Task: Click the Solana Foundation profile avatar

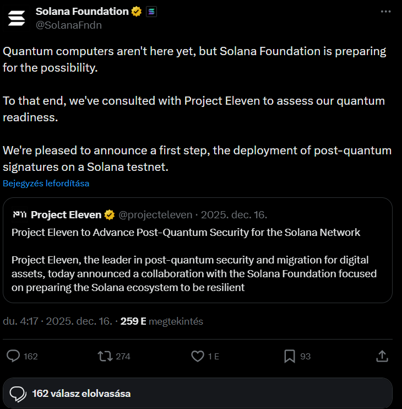Action: click(16, 18)
